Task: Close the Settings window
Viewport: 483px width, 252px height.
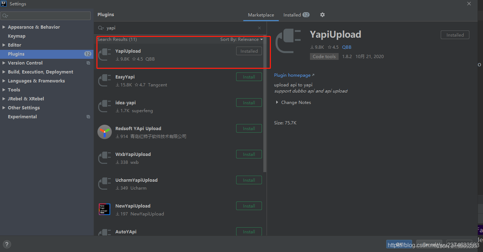Action: [469, 4]
